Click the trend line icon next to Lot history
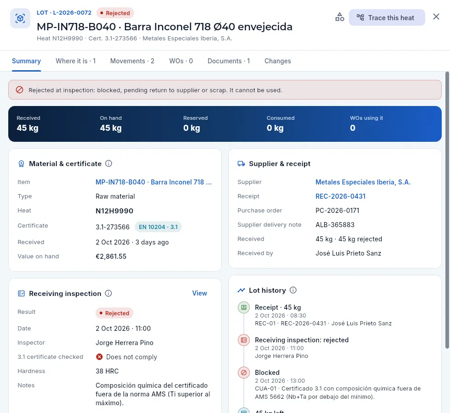The image size is (450, 413). (242, 290)
